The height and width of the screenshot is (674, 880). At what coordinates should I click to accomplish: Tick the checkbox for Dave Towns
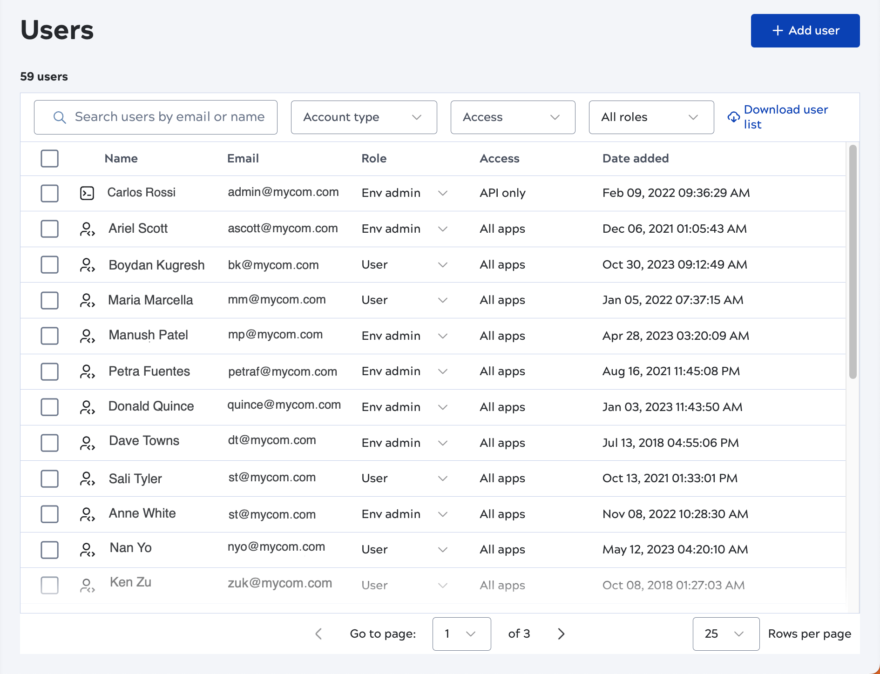coord(49,443)
